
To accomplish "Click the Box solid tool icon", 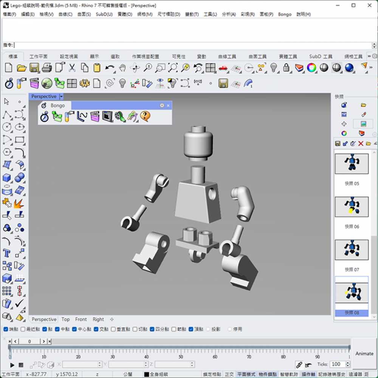I will [7, 178].
